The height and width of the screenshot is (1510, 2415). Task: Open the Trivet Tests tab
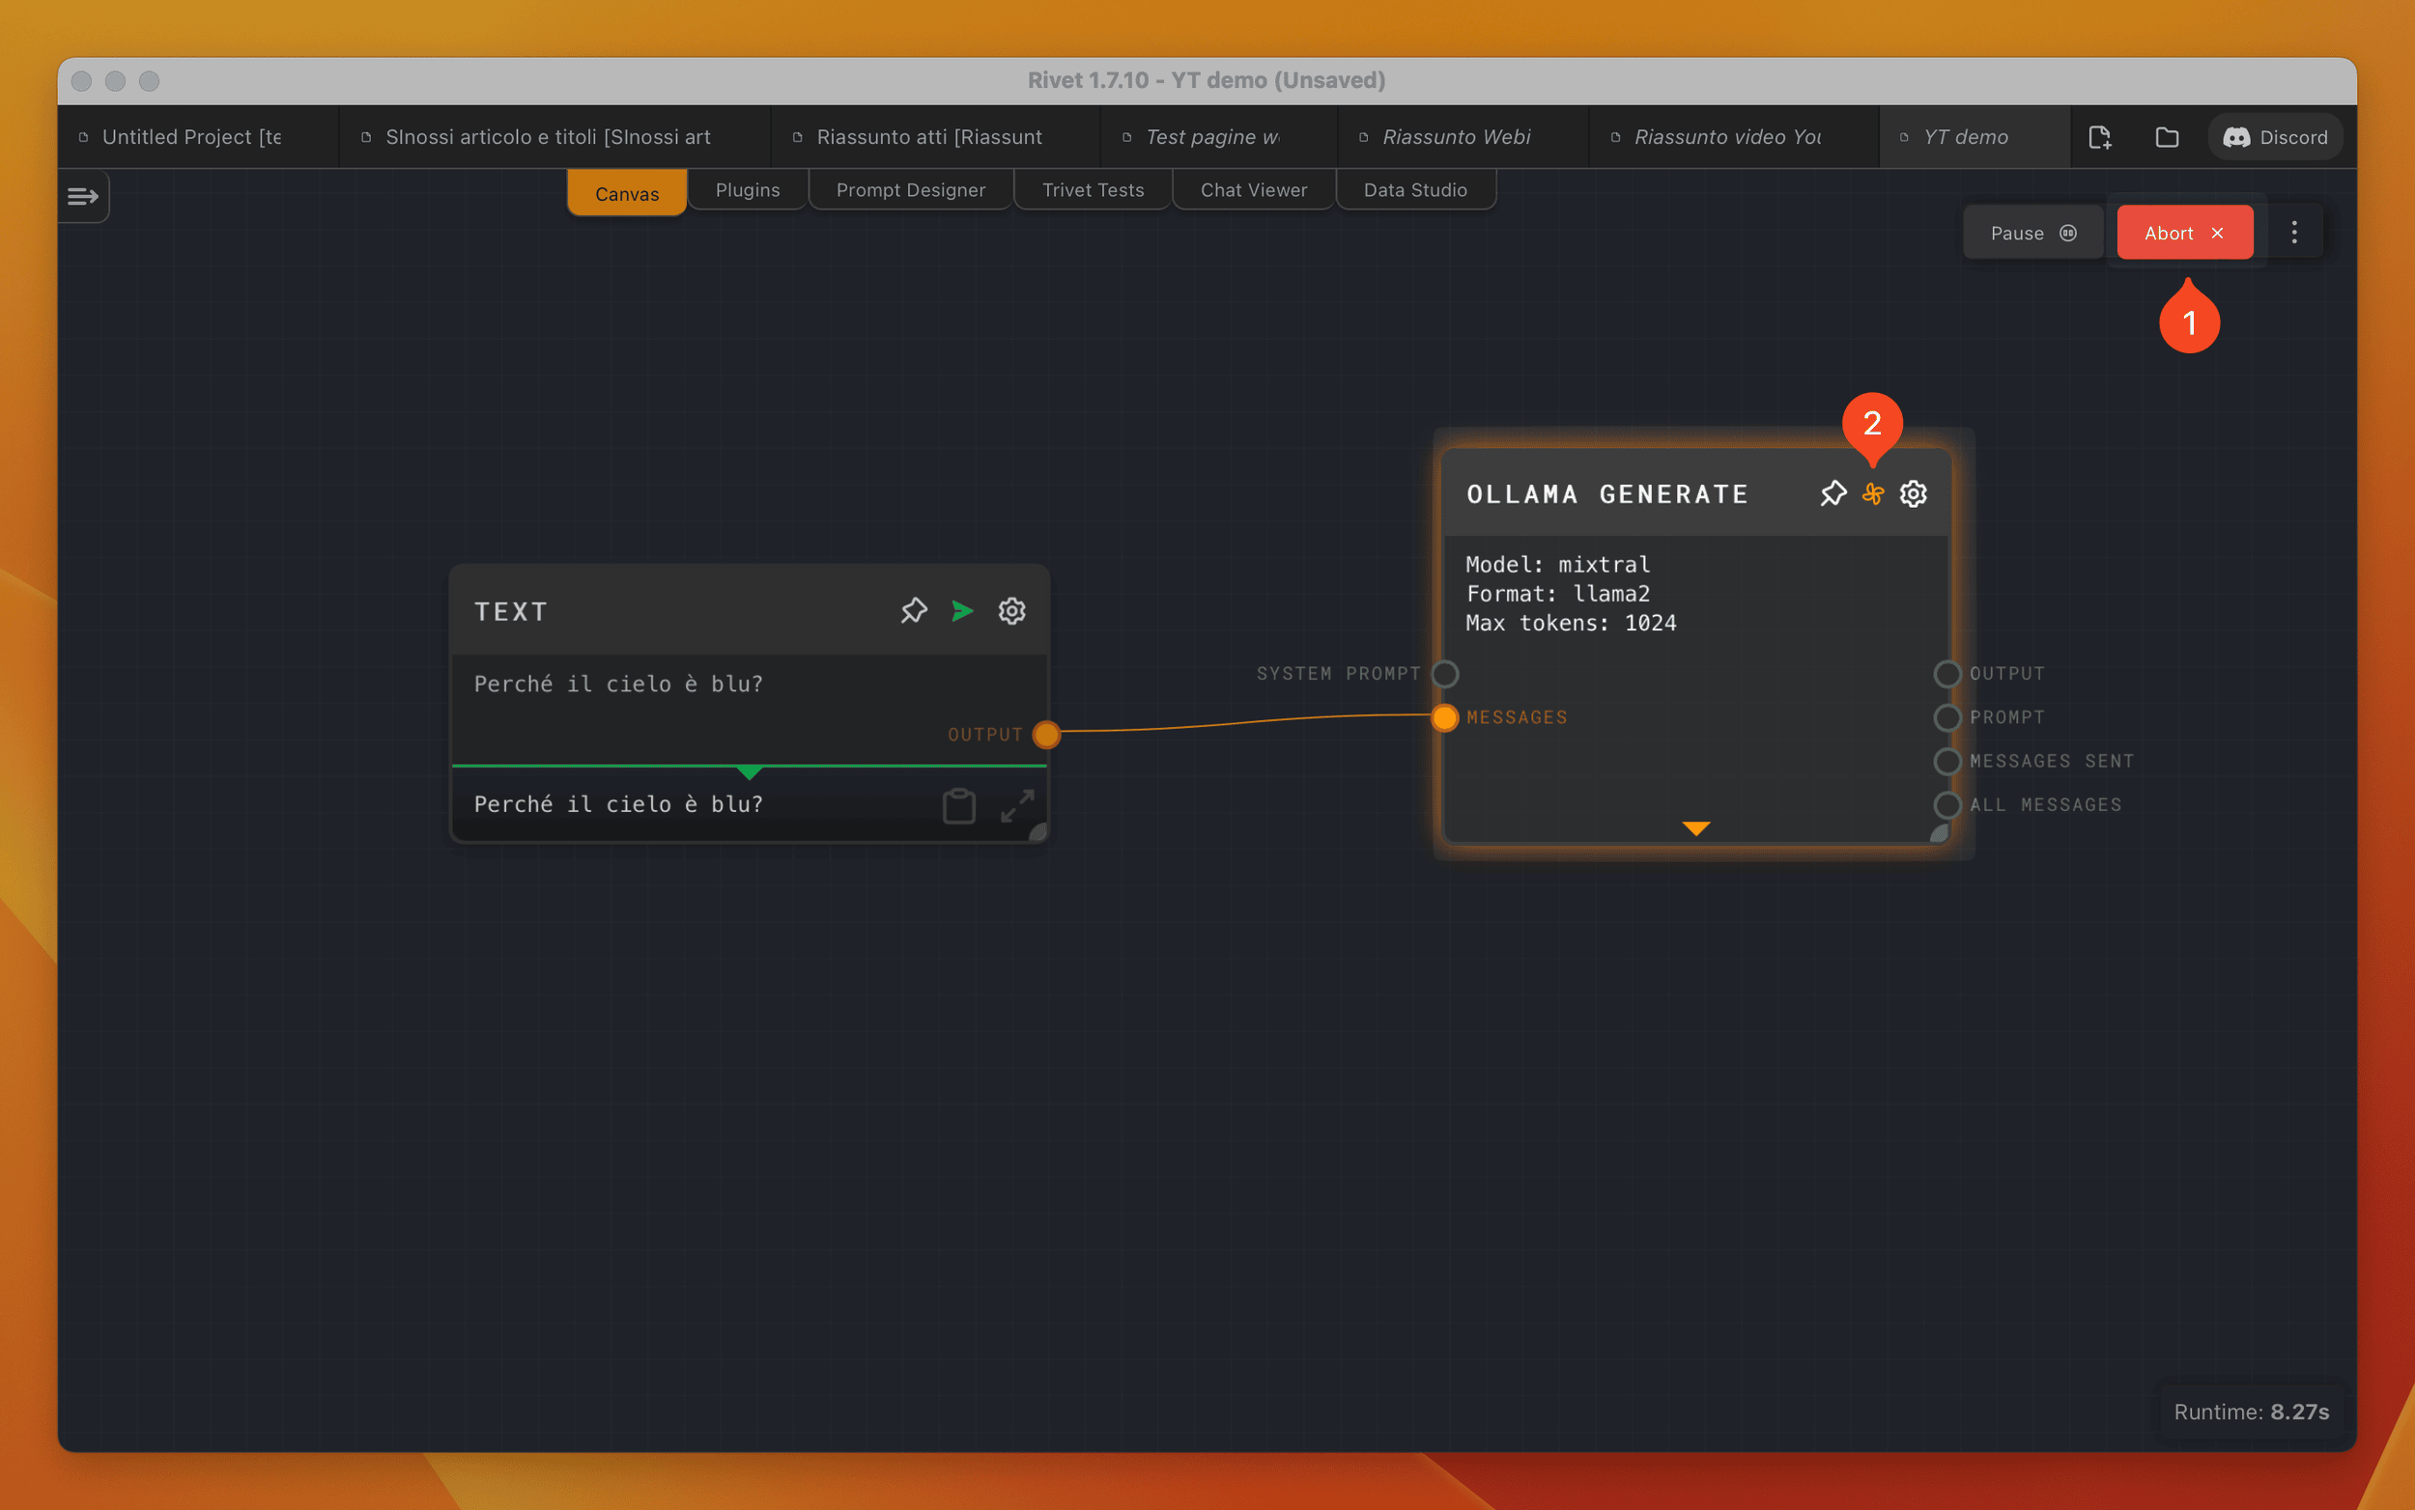point(1094,190)
